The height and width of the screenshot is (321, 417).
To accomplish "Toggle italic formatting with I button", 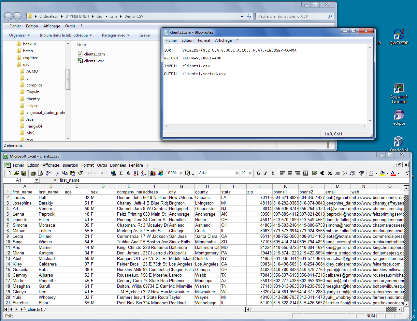I will pos(266,173).
